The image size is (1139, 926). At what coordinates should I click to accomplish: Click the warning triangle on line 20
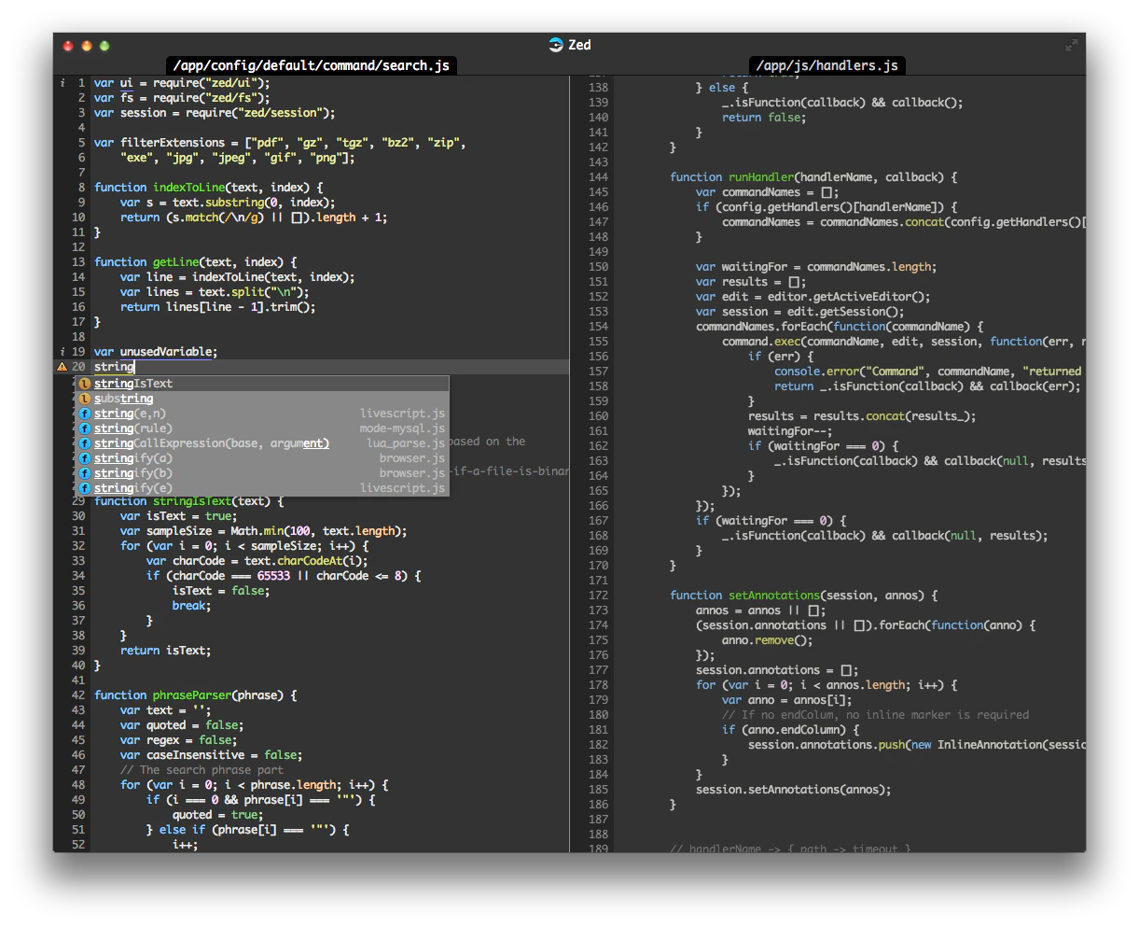coord(63,367)
